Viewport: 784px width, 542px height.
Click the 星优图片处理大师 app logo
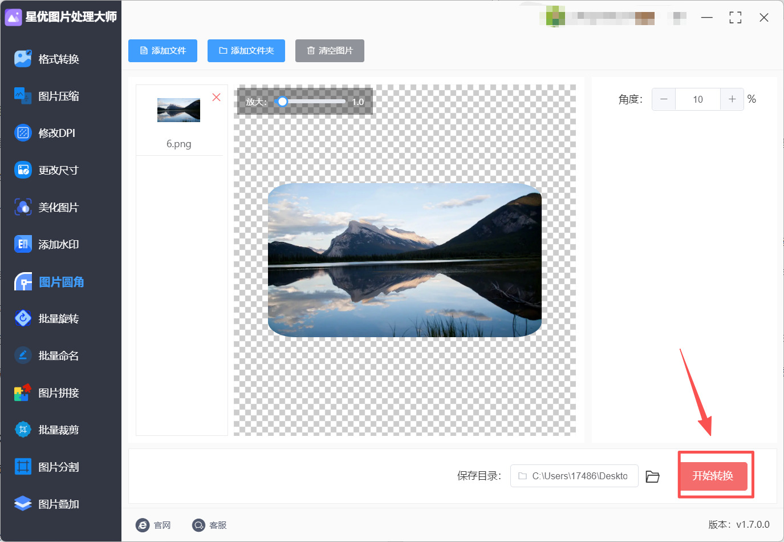coord(13,17)
